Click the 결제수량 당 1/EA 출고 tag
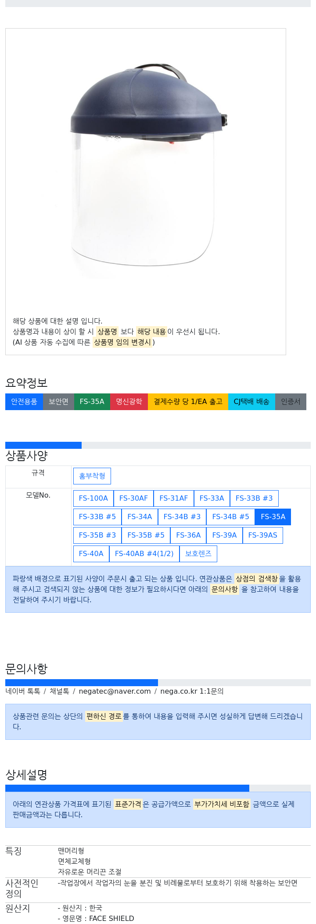 [x=188, y=402]
